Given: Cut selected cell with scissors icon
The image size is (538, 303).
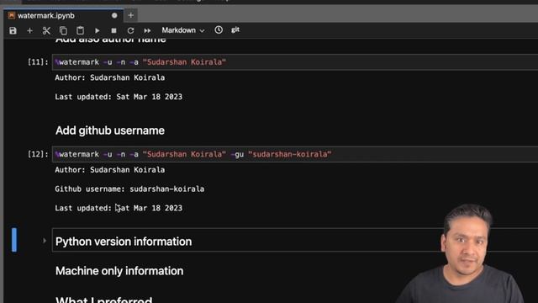Looking at the screenshot, I should (x=46, y=30).
